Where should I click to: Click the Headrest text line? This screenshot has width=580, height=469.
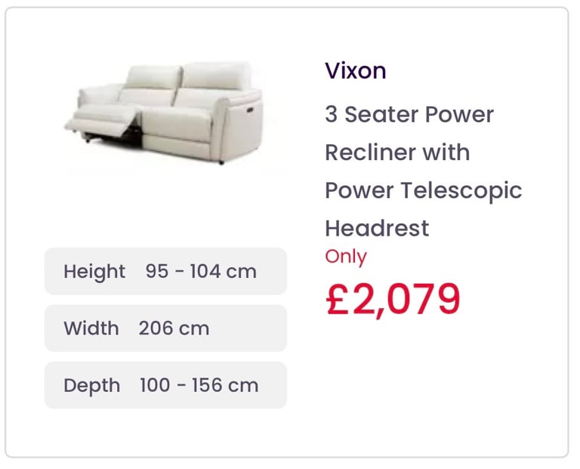(x=377, y=228)
